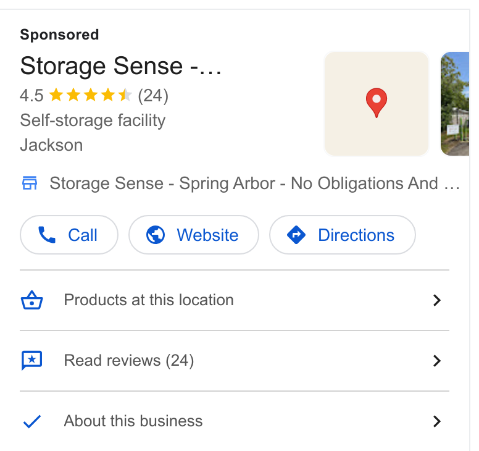Click the red map pin marker
This screenshot has height=451, width=479.
377,103
